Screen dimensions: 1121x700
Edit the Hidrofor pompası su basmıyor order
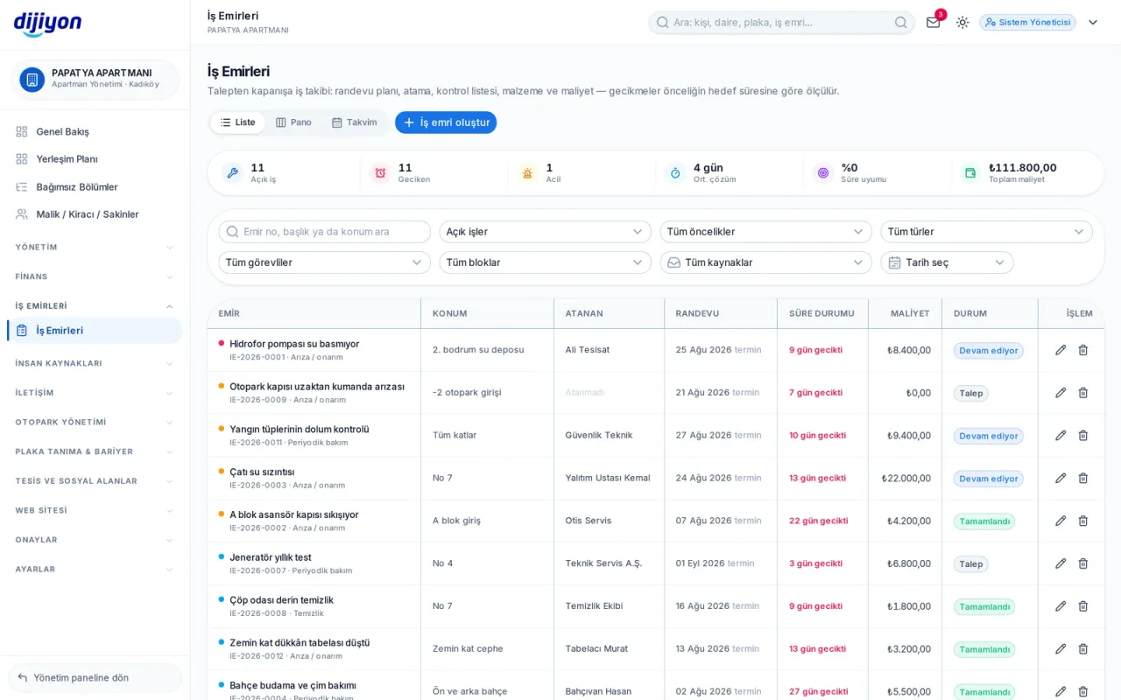pyautogui.click(x=1061, y=350)
